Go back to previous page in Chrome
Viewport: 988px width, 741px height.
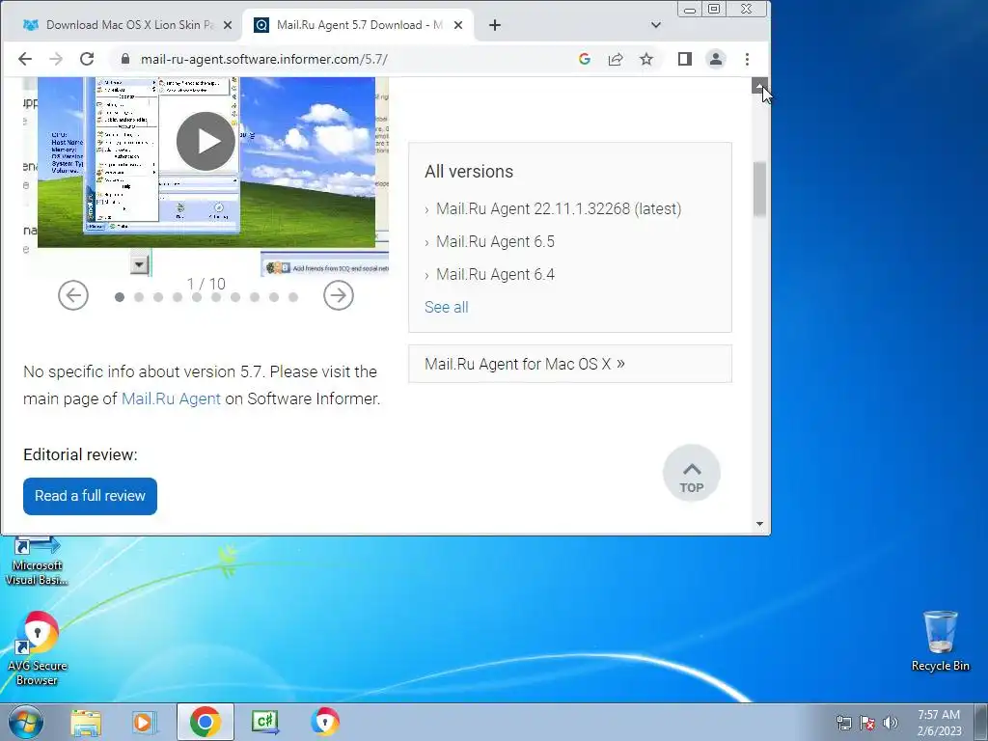click(24, 59)
